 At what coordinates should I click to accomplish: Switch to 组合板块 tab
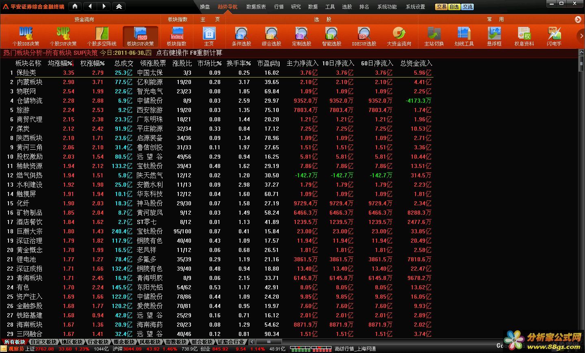(202, 342)
